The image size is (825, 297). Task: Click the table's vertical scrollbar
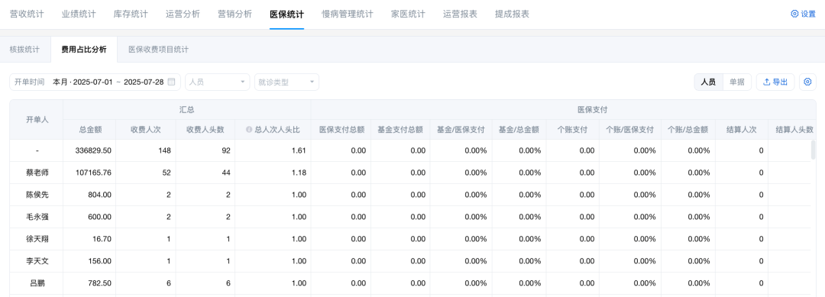pos(814,150)
